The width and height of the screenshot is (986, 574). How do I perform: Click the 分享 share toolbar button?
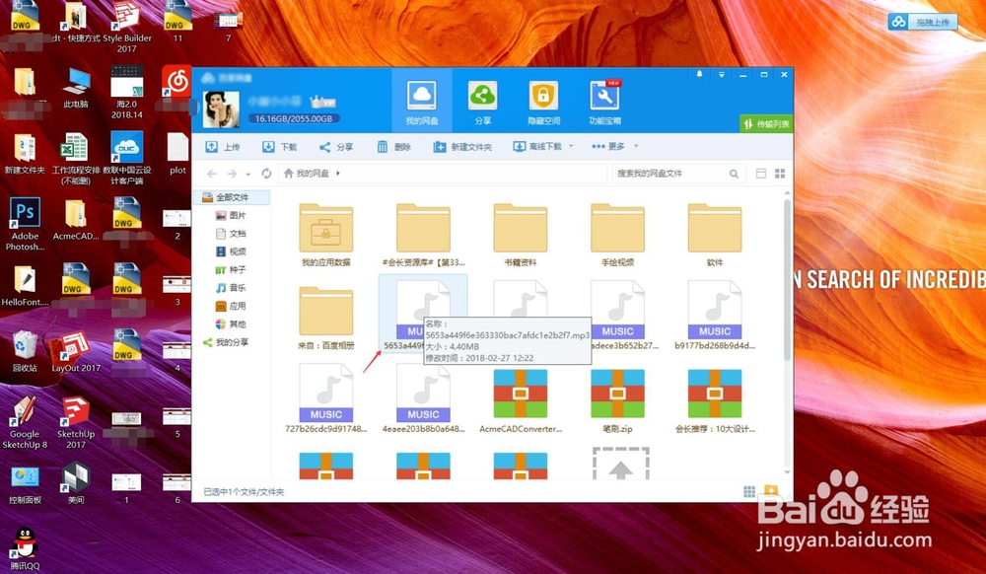(336, 147)
